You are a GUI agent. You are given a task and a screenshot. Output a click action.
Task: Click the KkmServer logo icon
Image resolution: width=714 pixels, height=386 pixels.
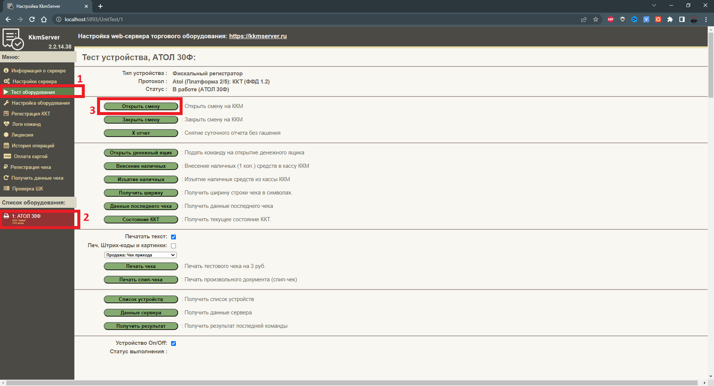[13, 39]
